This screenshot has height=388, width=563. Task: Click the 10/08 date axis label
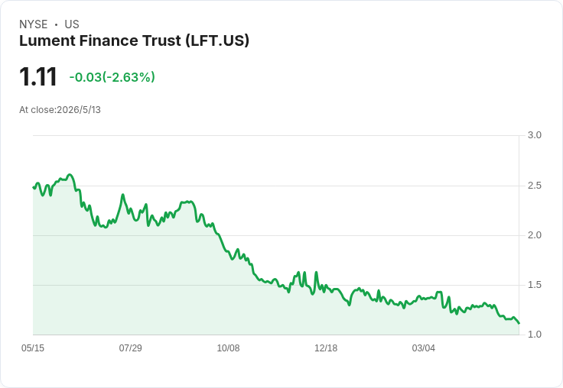click(x=228, y=348)
